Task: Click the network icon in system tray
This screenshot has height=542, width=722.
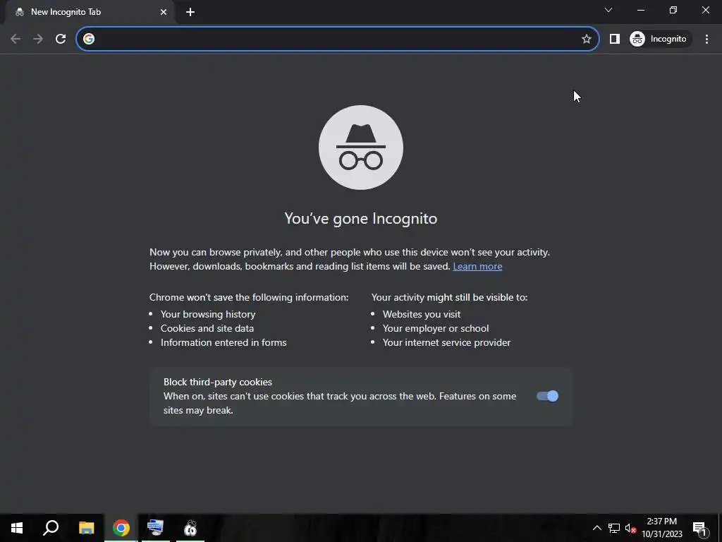Action: pyautogui.click(x=614, y=528)
